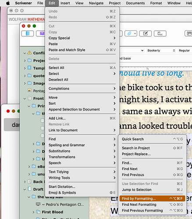Screen dimensions: 192x219
Task: Choose Find by Formatting… in submenu
Action: [x=152, y=198]
